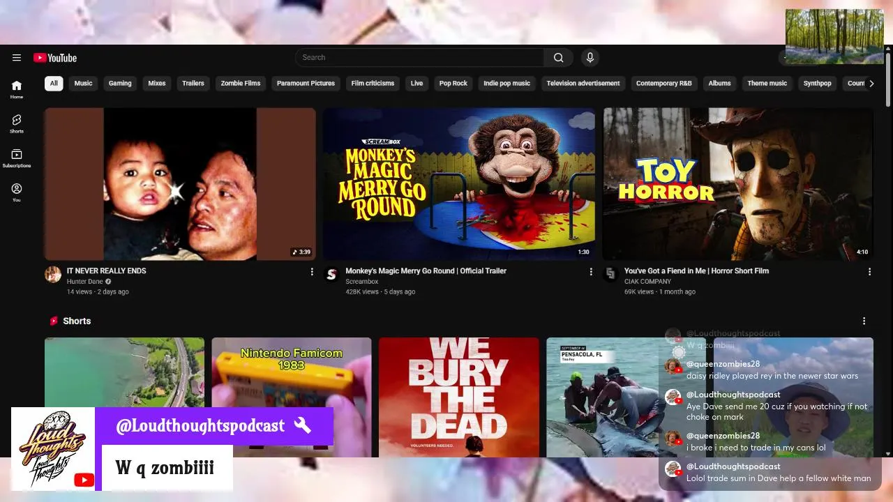Click CIAK COMPANY channel avatar
Viewport: 893px width, 502px height.
coord(610,274)
